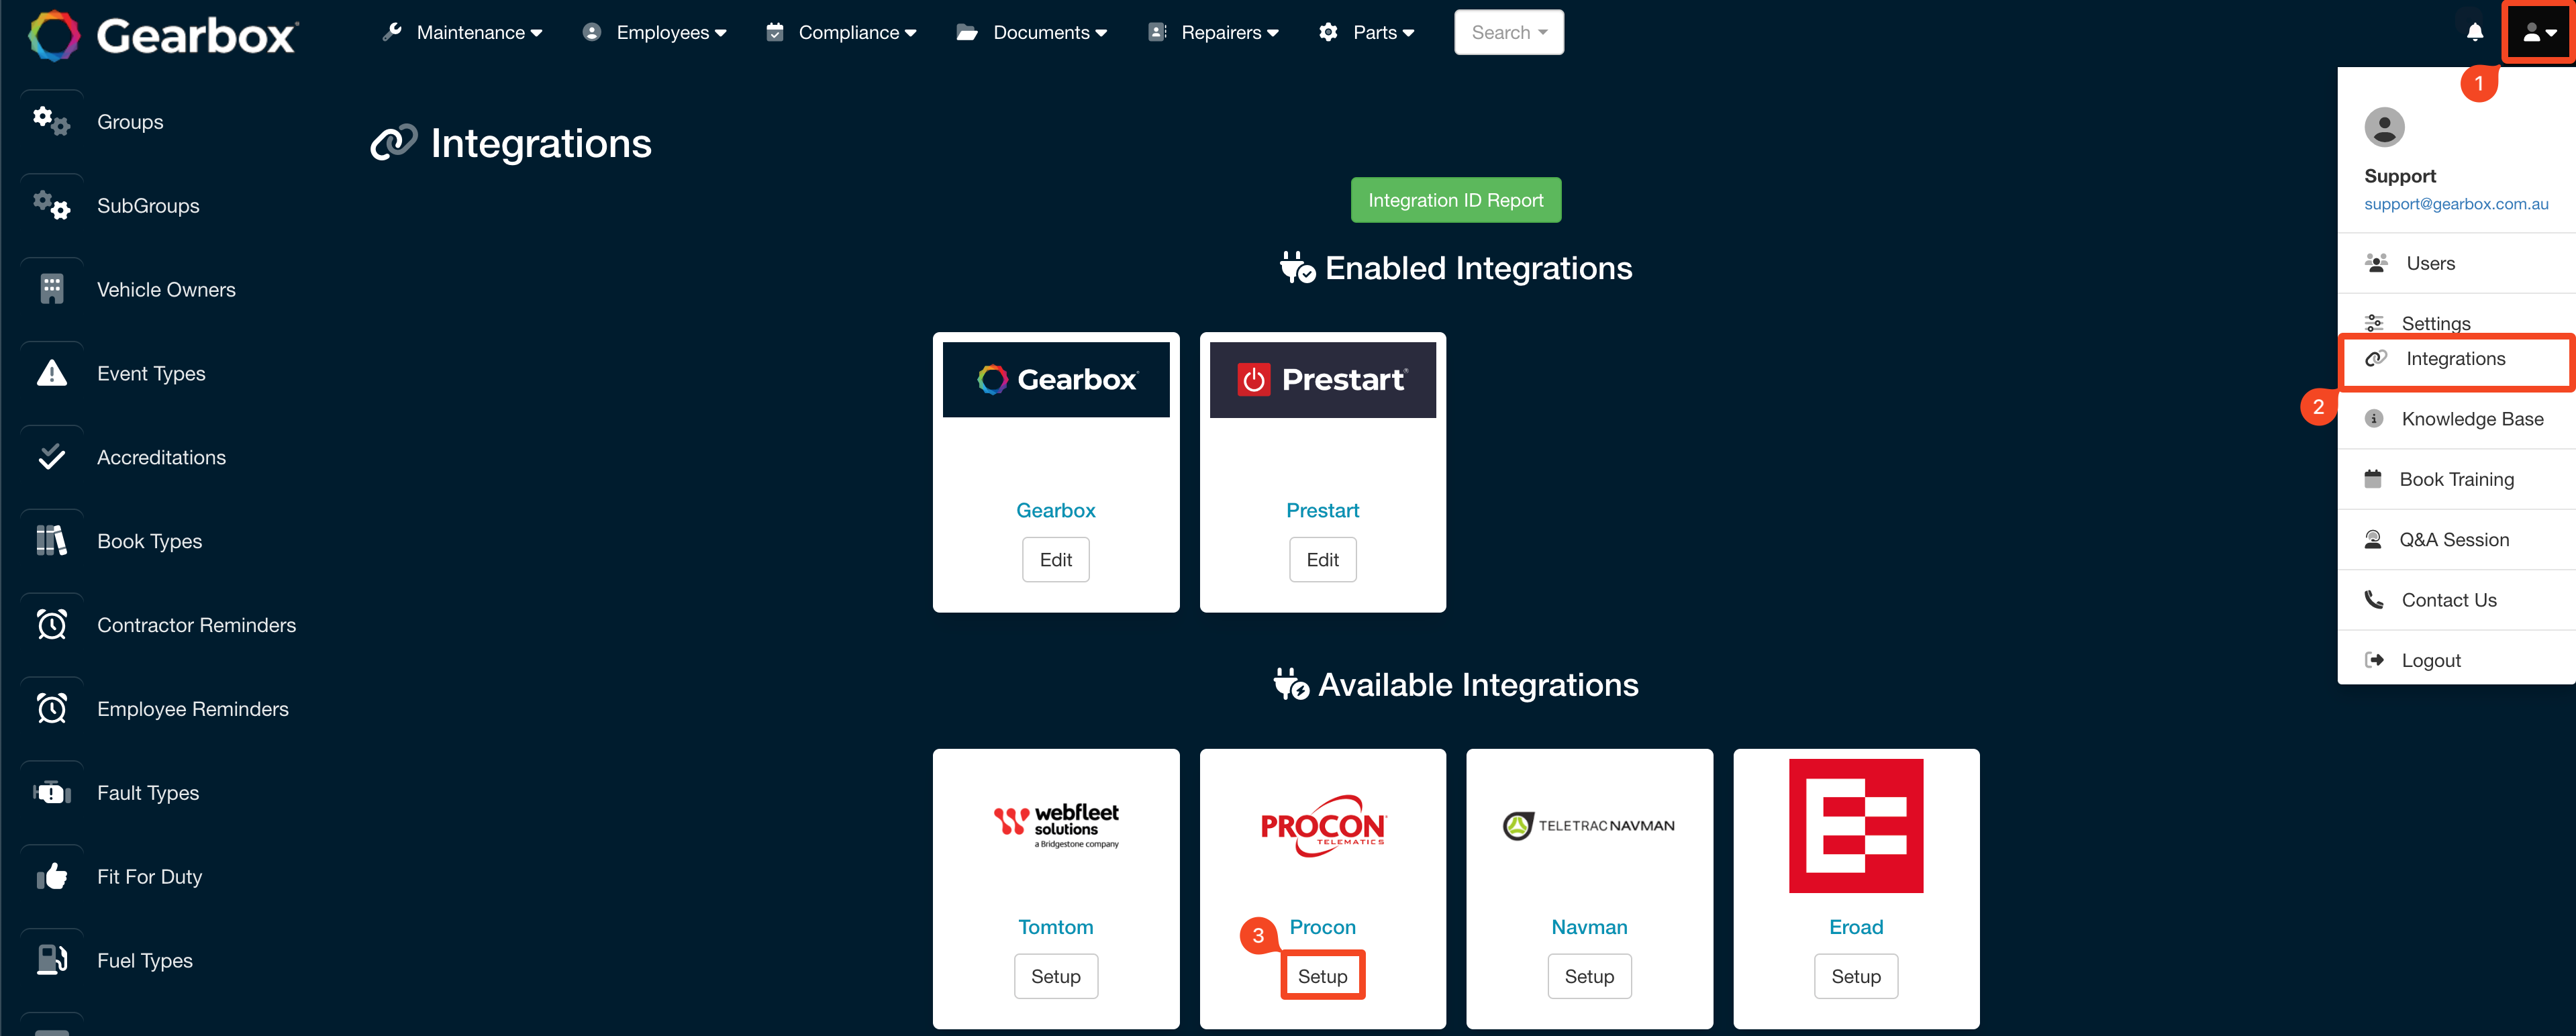Edit the Prestart integration
Viewport: 2576px width, 1036px height.
pos(1323,560)
